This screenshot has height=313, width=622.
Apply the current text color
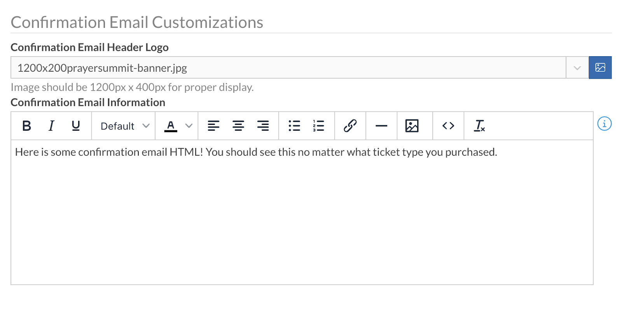click(x=171, y=126)
